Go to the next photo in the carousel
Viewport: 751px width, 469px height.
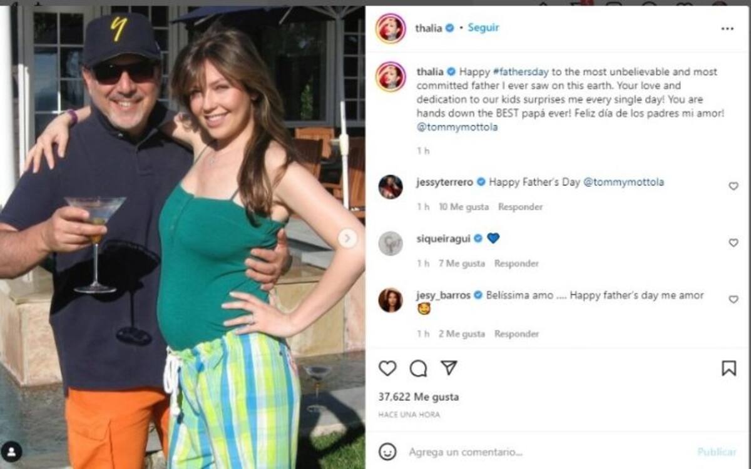click(x=348, y=238)
